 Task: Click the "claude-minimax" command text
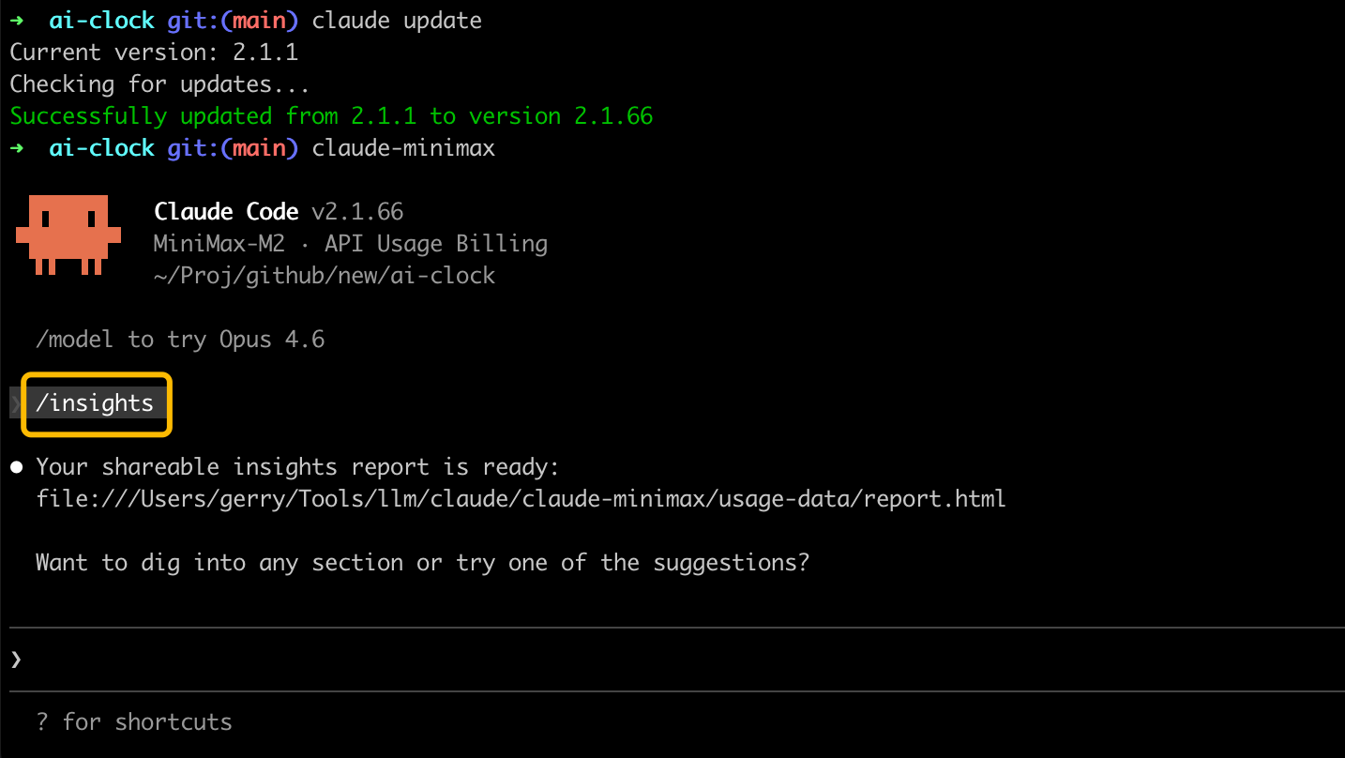pos(403,147)
